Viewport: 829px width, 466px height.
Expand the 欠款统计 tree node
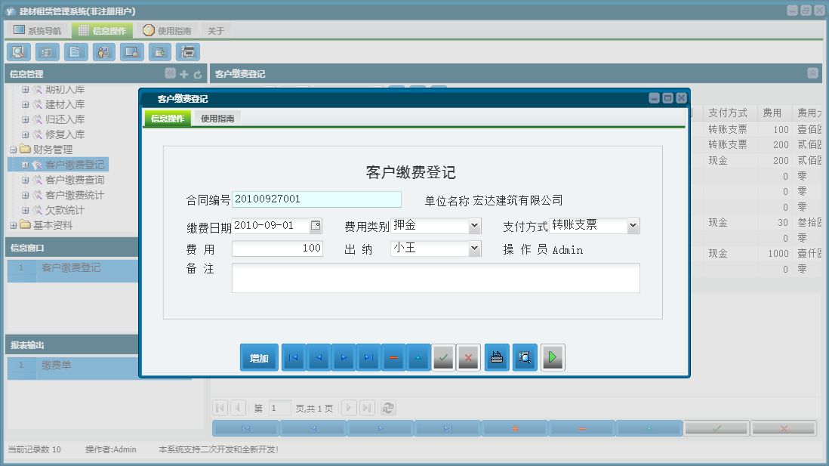click(x=25, y=211)
